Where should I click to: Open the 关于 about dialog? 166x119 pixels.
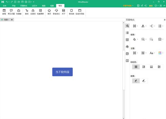64,12
